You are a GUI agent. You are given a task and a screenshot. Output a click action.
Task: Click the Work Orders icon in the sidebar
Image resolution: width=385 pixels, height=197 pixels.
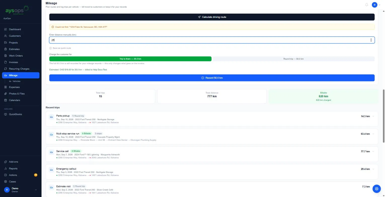[6, 56]
